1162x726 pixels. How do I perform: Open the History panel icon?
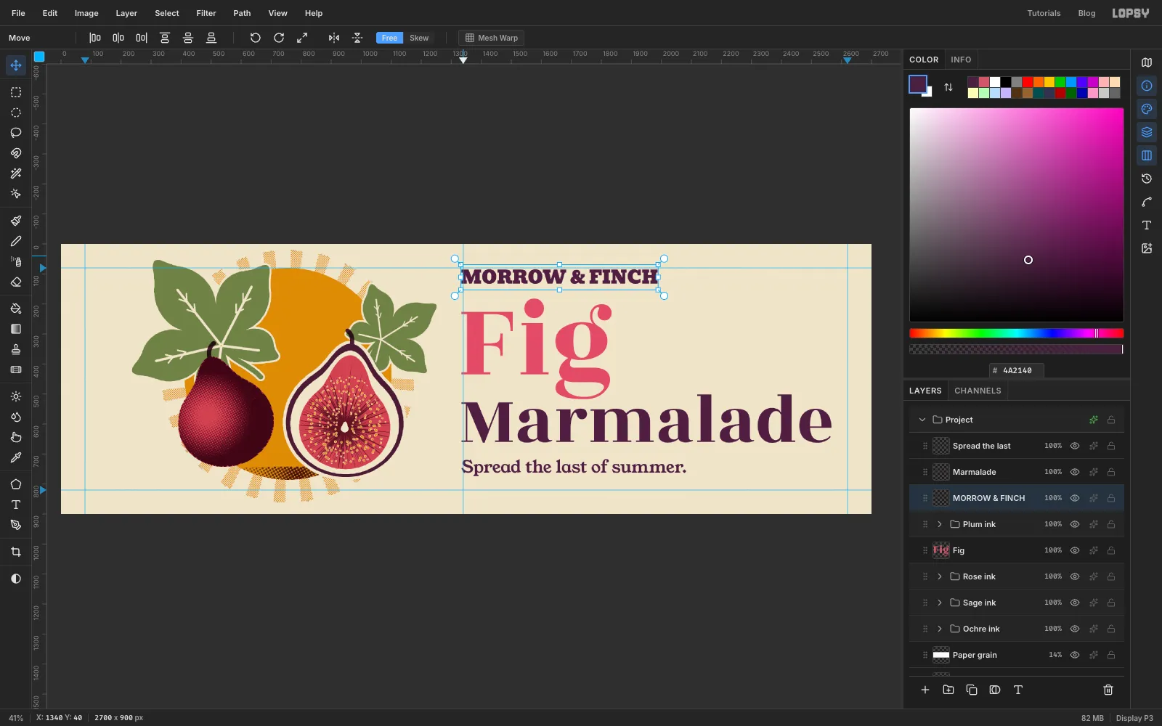click(x=1147, y=179)
